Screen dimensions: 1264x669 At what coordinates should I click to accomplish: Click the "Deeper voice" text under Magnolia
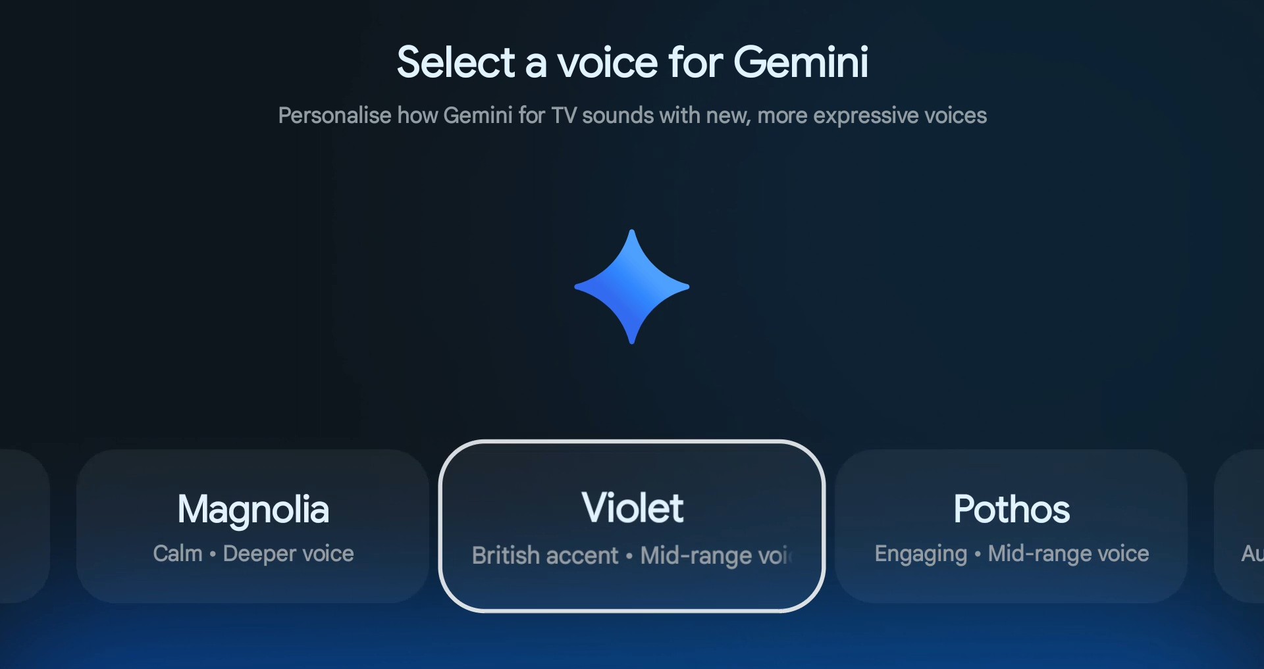(x=288, y=554)
